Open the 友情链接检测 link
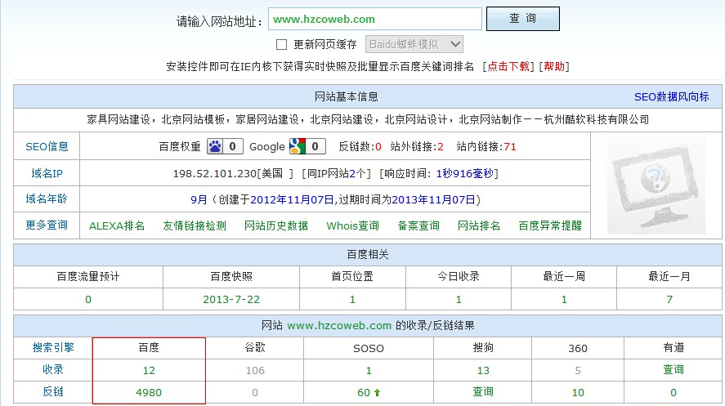 pos(195,225)
